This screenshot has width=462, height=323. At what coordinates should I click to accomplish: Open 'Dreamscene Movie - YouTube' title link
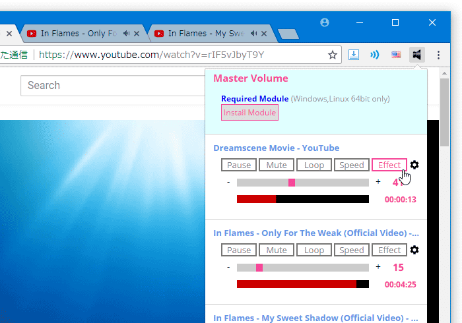tap(277, 148)
